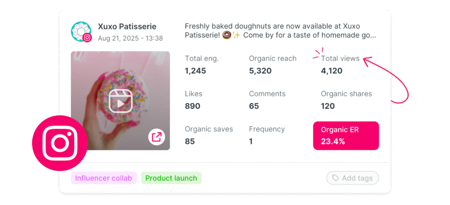This screenshot has width=450, height=205.
Task: Click the small Instagram badge on avatar
Action: 87,38
